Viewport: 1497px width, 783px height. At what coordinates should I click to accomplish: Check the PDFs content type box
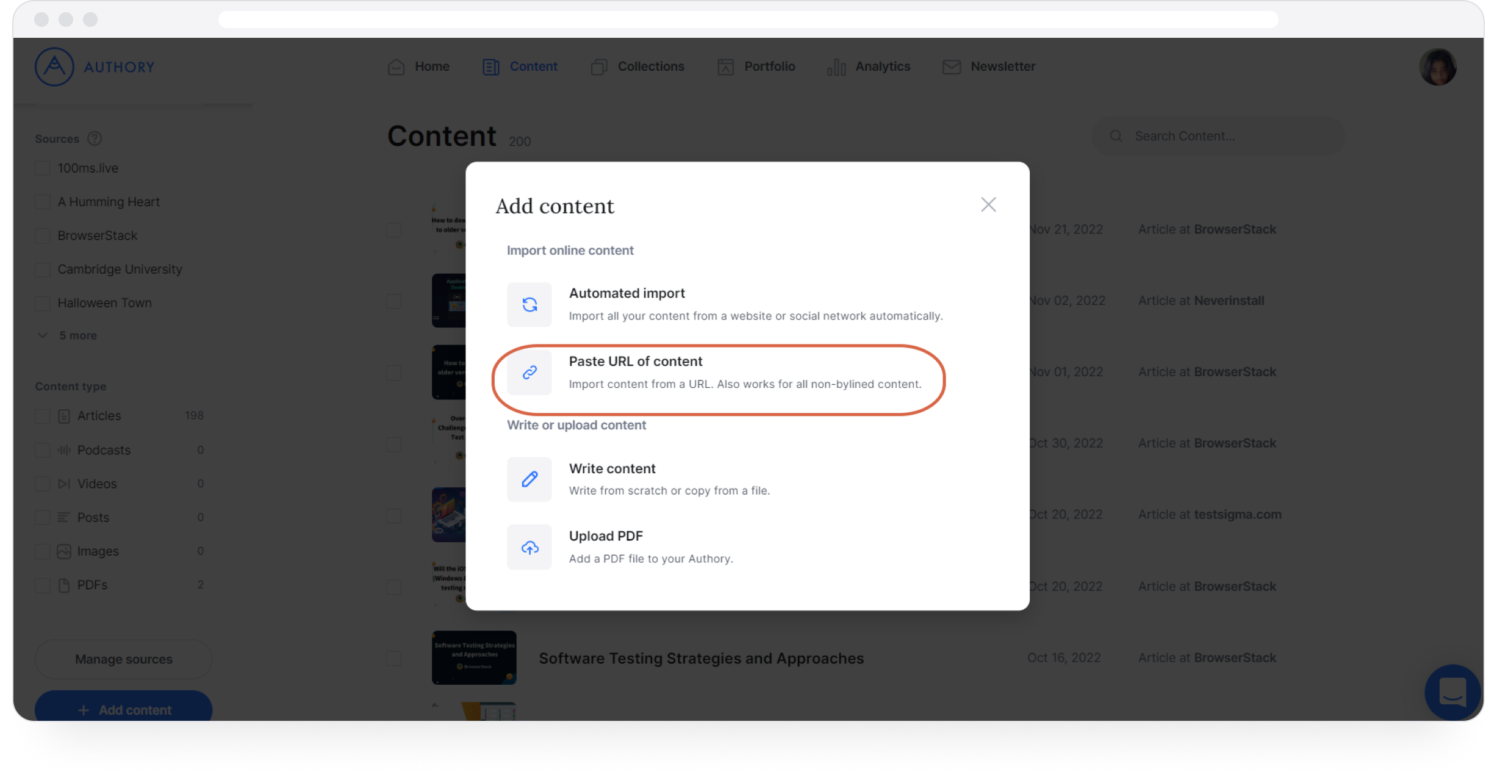(43, 585)
